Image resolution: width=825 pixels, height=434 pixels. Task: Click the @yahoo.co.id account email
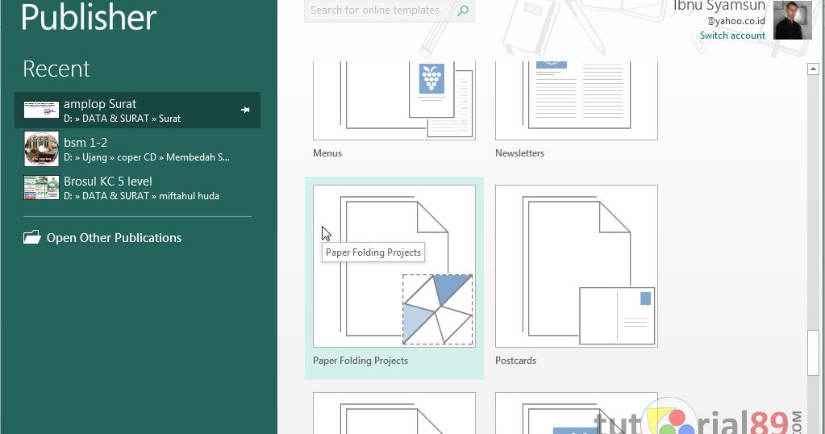(736, 21)
